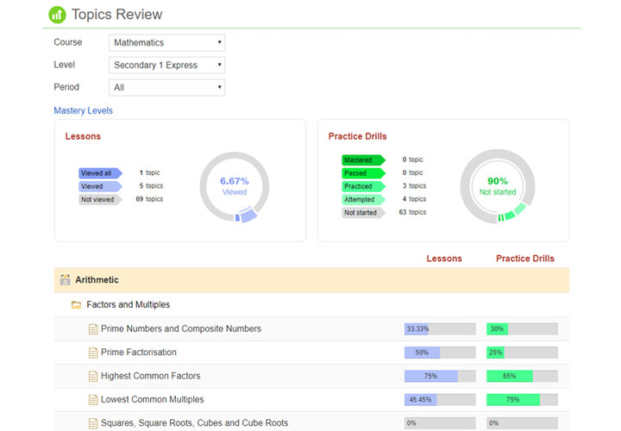This screenshot has width=621, height=431.
Task: Click the Mastery Levels link
Action: pyautogui.click(x=83, y=110)
